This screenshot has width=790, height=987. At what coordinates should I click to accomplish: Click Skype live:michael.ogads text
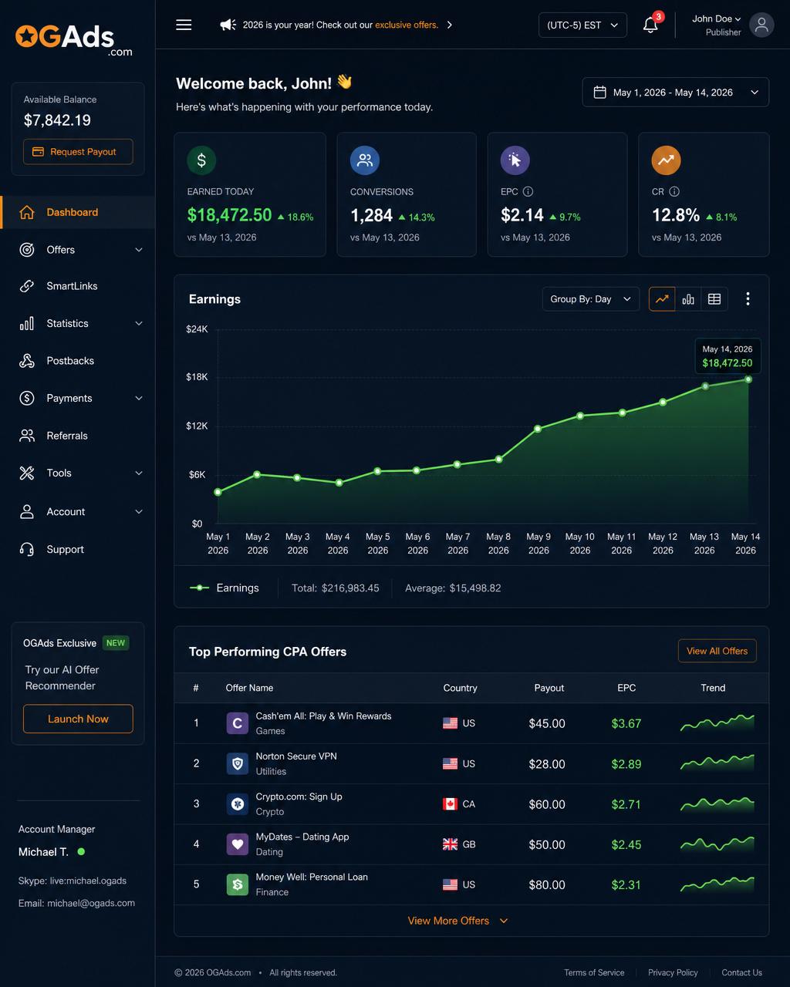tap(73, 881)
